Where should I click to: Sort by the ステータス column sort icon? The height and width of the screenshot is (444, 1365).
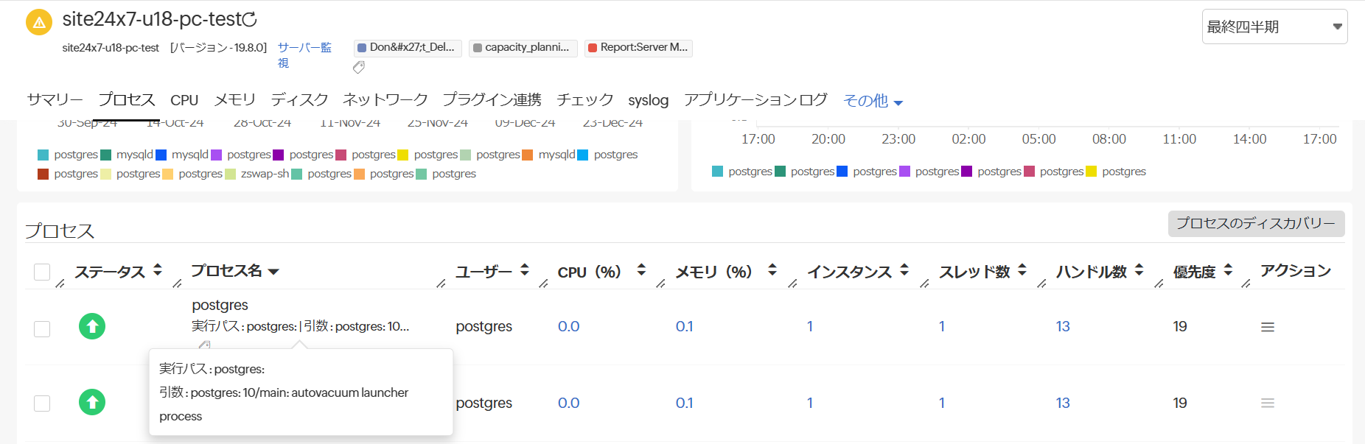[158, 270]
